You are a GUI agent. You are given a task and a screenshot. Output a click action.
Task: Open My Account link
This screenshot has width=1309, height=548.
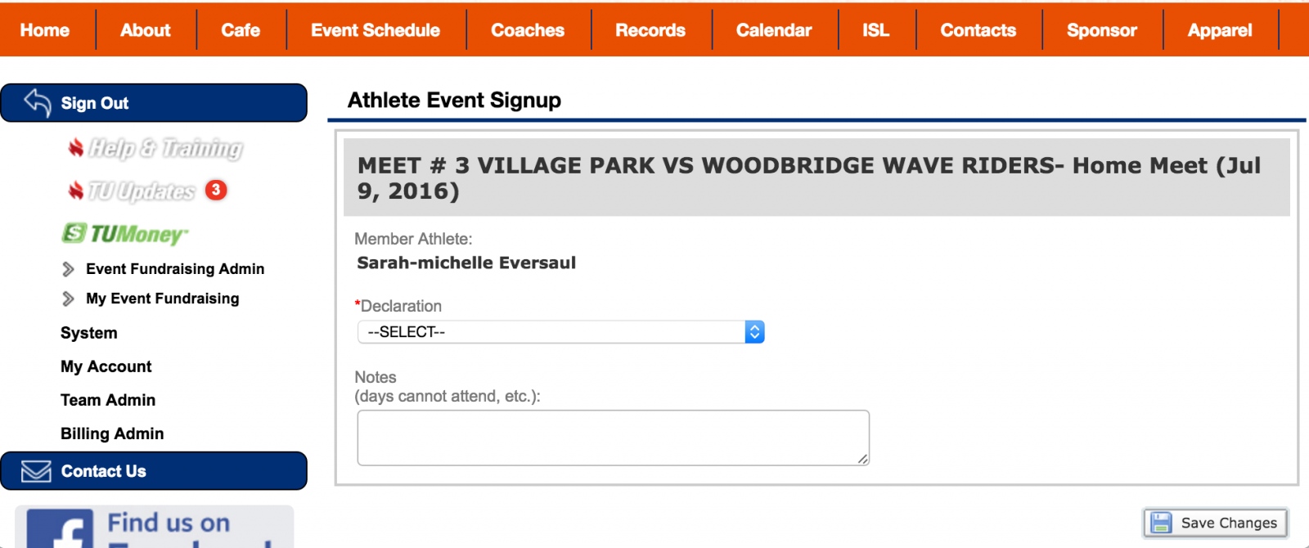(106, 366)
